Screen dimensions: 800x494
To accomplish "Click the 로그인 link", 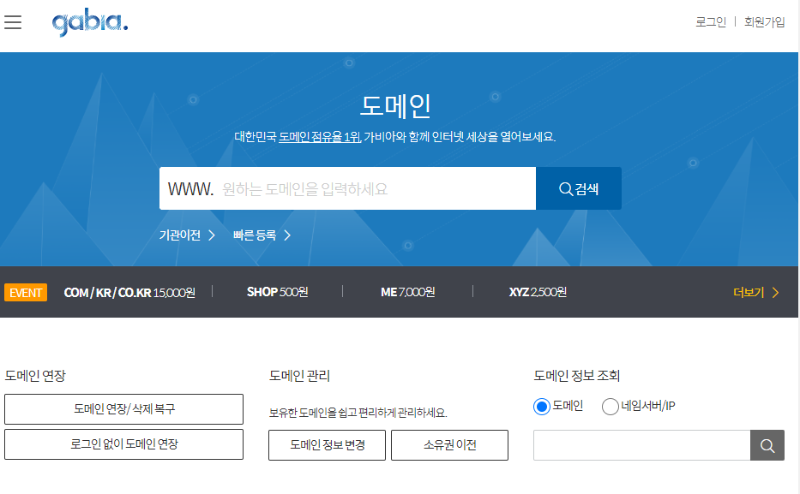I will (x=711, y=22).
